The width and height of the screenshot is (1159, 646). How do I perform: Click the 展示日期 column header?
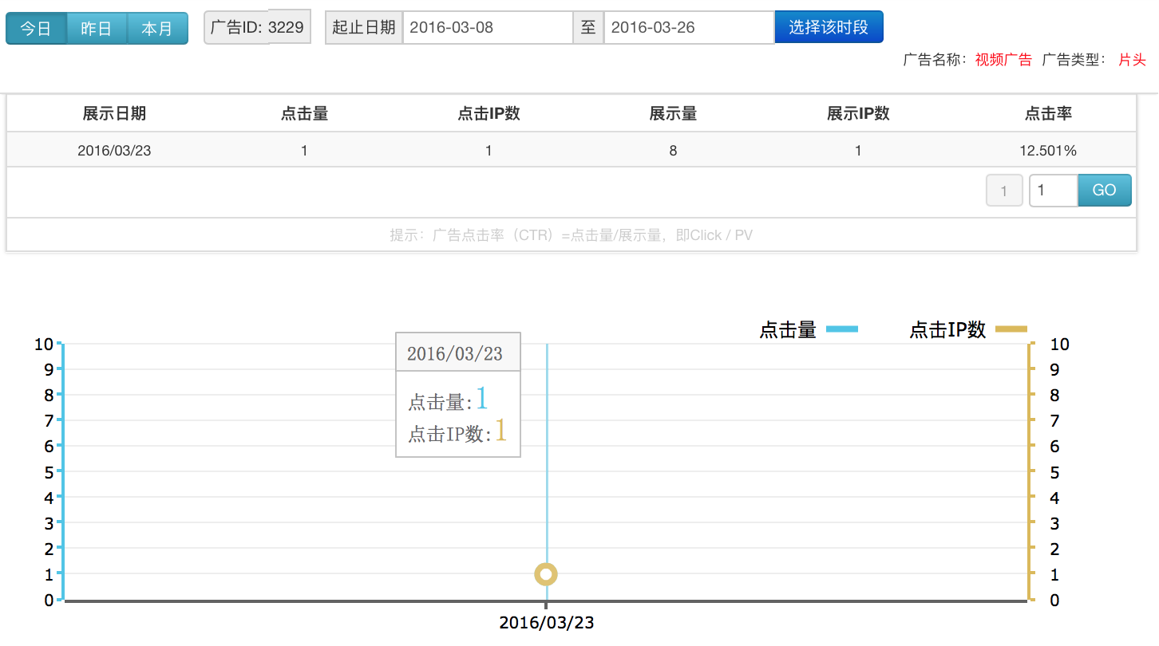114,114
